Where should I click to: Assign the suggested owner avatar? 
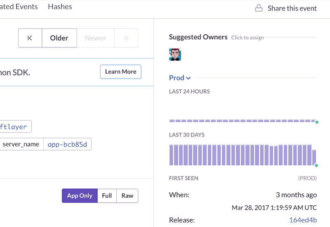click(x=175, y=55)
